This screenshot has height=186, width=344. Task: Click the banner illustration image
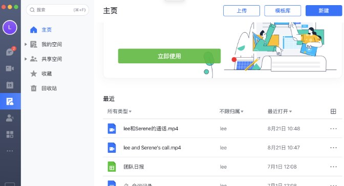point(280,48)
